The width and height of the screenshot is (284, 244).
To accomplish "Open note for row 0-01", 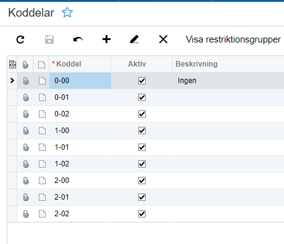I will pyautogui.click(x=42, y=97).
